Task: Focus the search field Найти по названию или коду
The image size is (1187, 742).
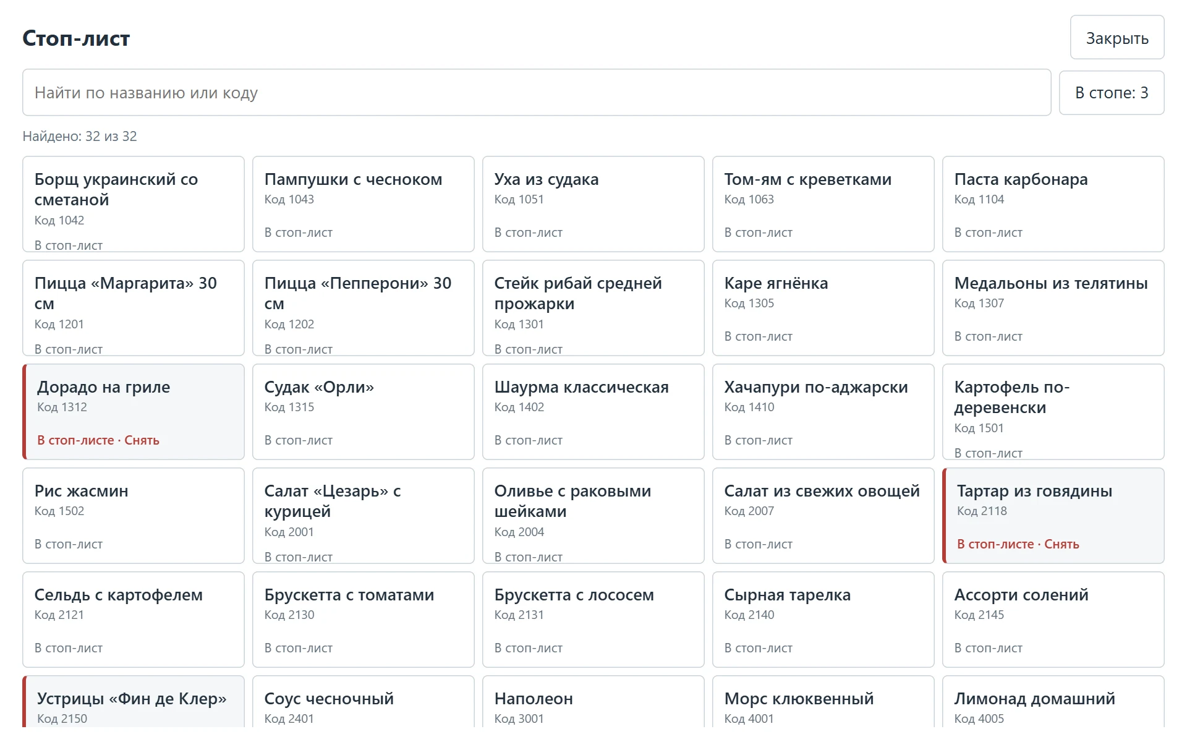Action: point(537,93)
